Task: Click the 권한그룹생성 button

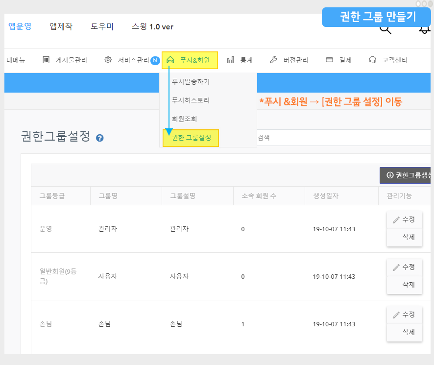Action: pyautogui.click(x=407, y=175)
